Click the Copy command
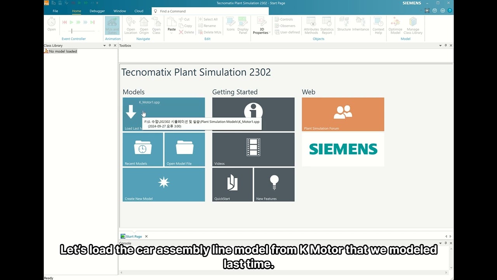The height and width of the screenshot is (280, 497). 185,26
